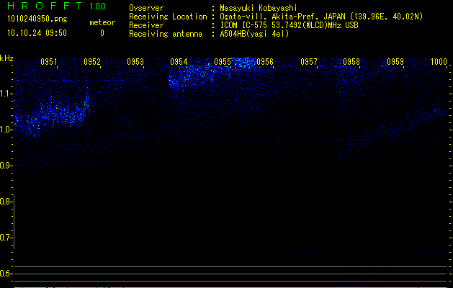Click the 0.6 frequency axis label

click(x=6, y=274)
